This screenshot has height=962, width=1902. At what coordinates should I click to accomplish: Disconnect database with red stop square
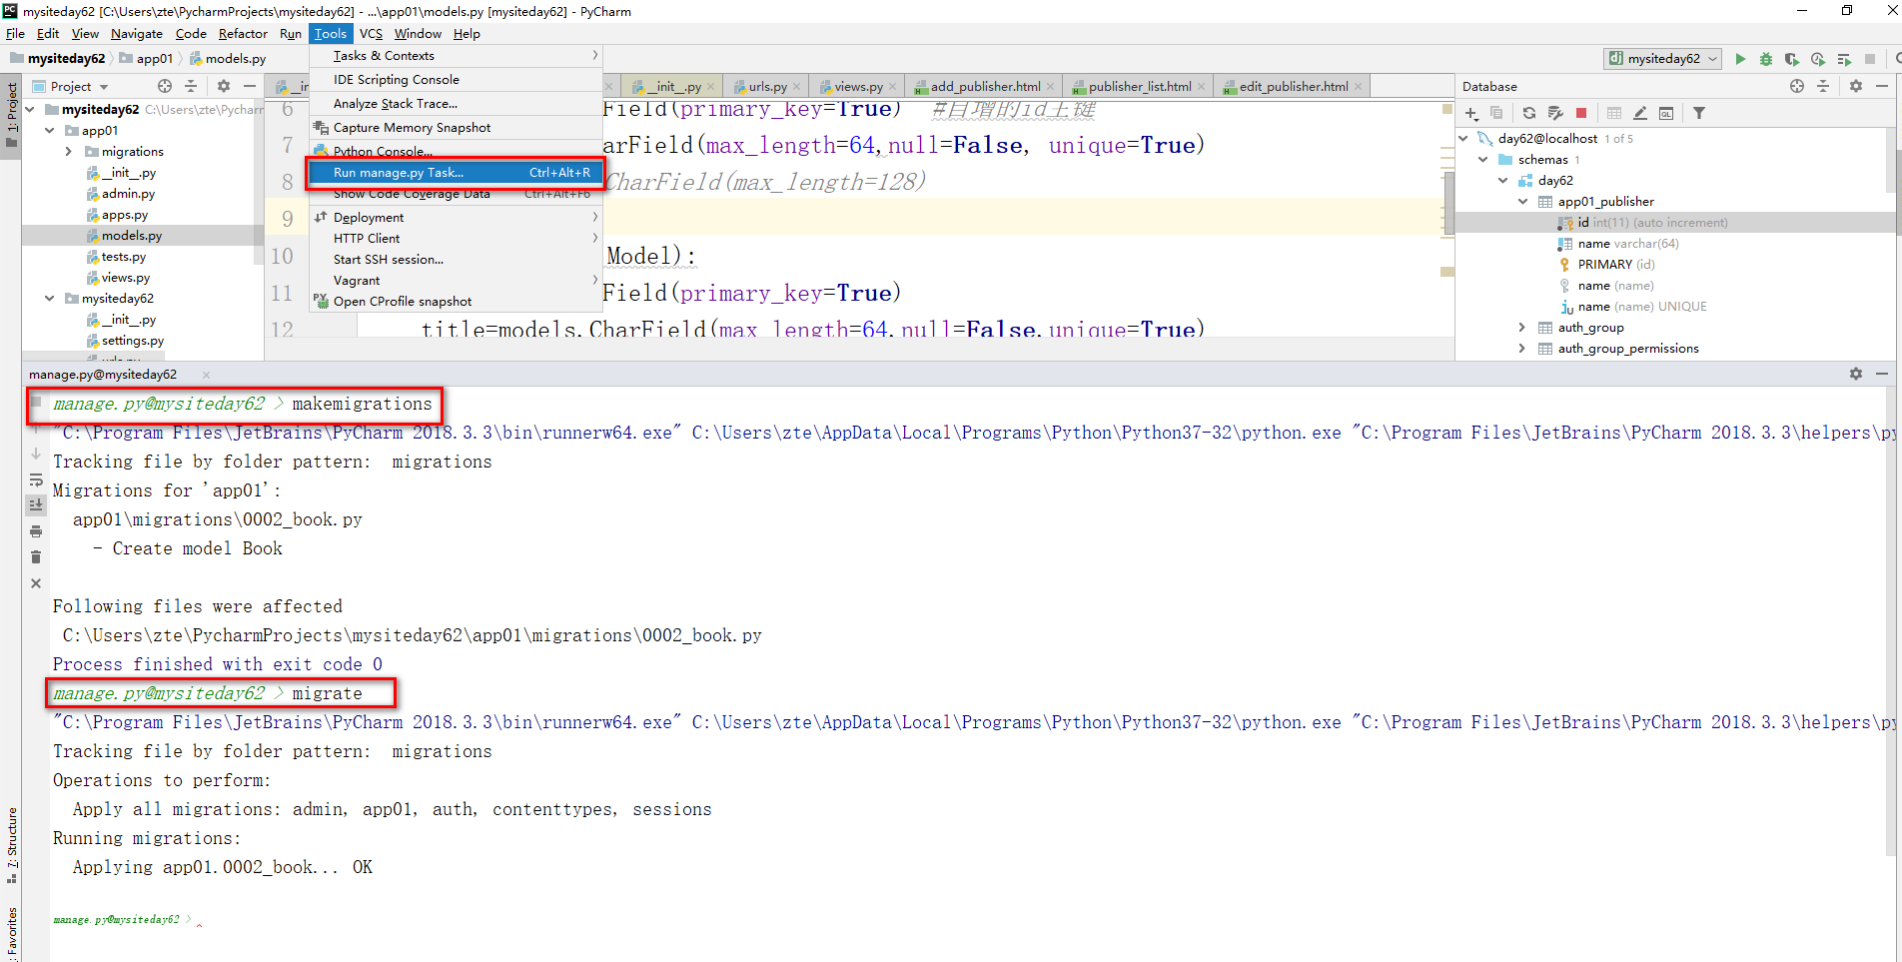1581,113
